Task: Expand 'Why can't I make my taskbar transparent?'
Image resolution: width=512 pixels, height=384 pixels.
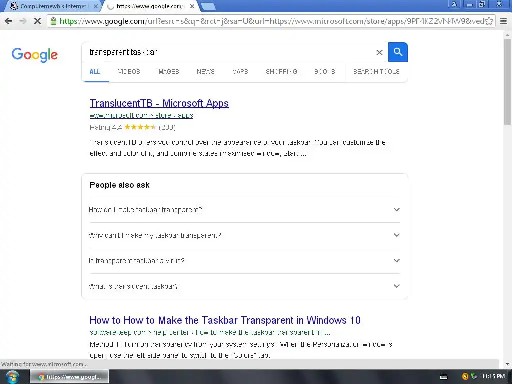Action: point(244,235)
